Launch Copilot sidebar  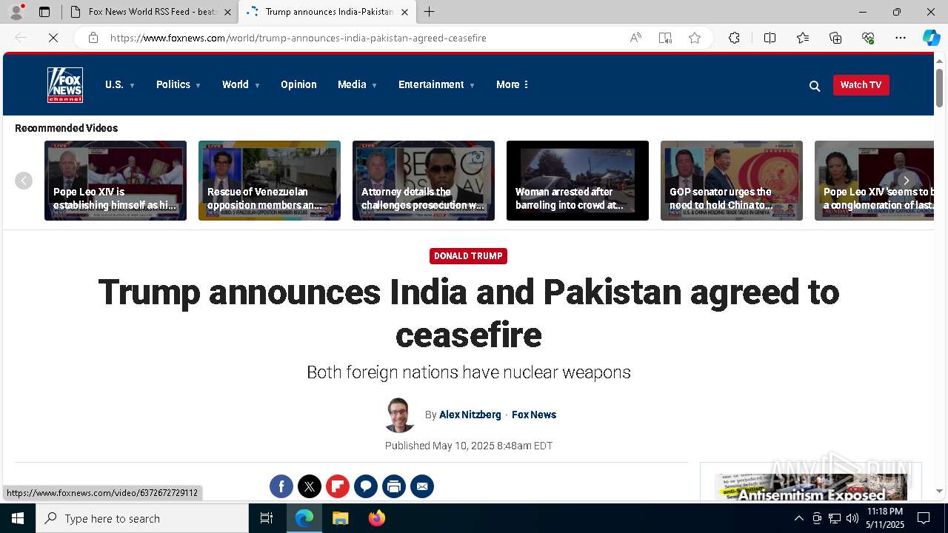point(931,38)
